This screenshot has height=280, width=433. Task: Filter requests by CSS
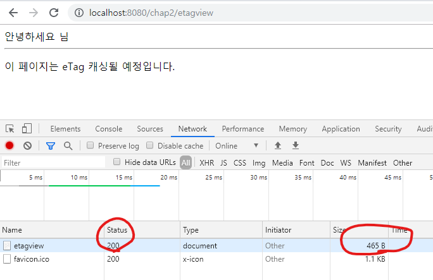click(x=240, y=163)
